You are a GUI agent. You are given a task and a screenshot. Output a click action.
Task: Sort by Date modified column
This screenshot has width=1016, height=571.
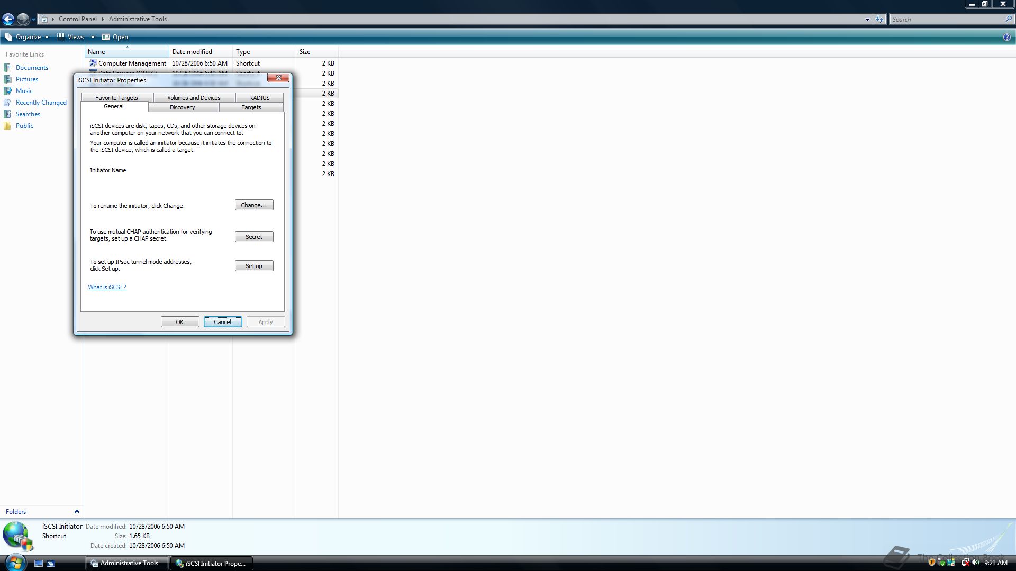pos(201,52)
